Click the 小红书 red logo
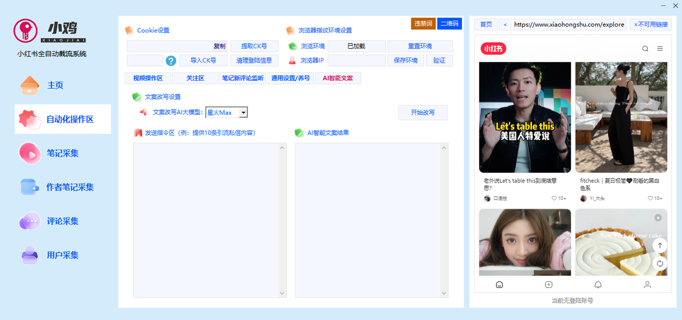The width and height of the screenshot is (682, 320). pos(493,48)
